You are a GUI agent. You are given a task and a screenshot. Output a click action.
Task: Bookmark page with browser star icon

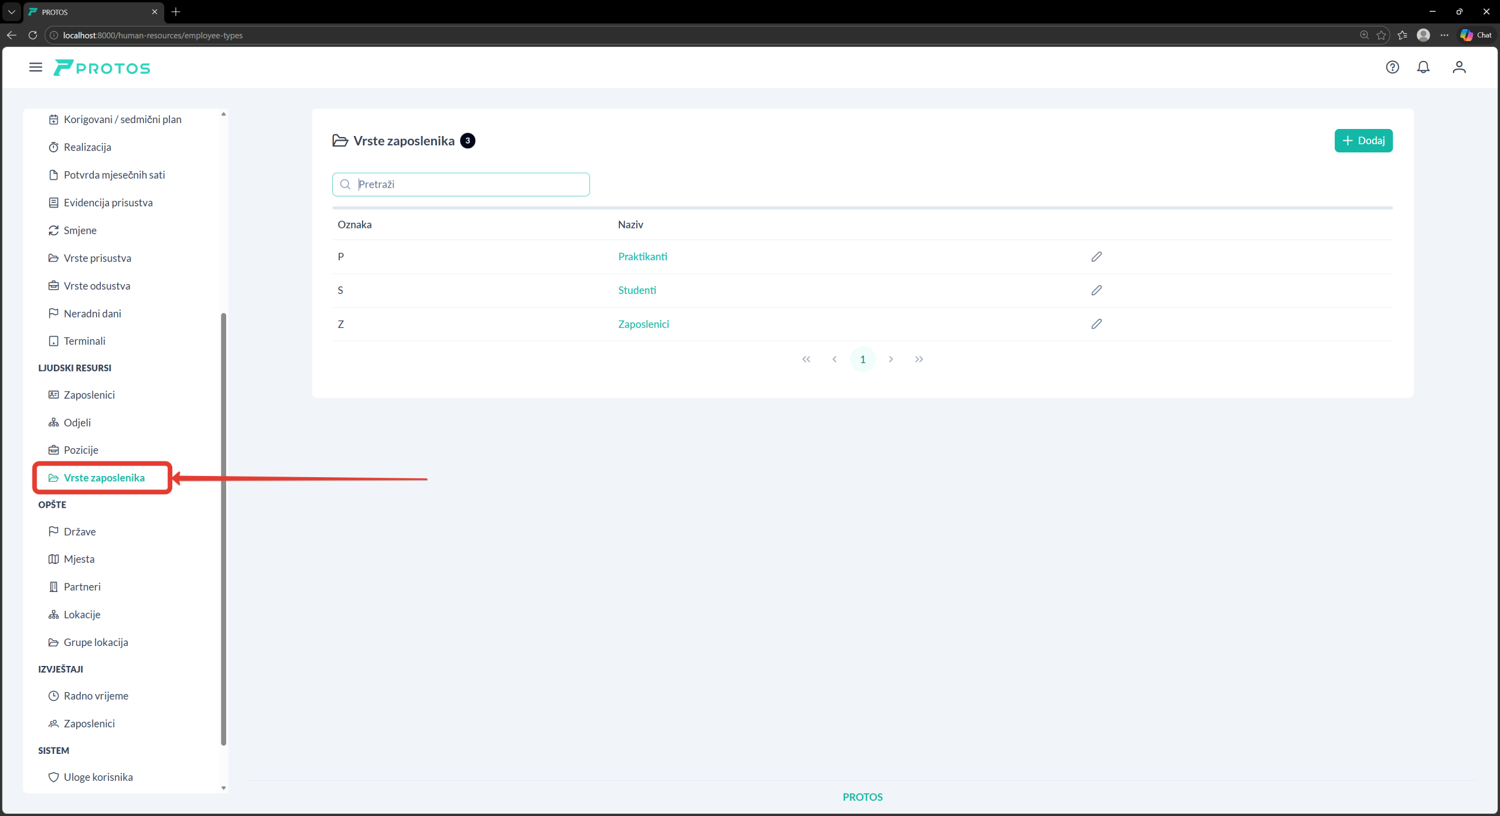(1381, 35)
